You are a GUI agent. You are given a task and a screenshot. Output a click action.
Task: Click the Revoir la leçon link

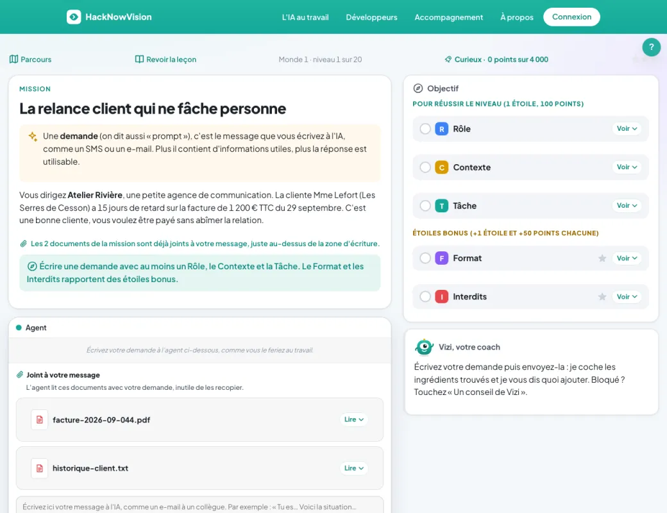pyautogui.click(x=166, y=60)
